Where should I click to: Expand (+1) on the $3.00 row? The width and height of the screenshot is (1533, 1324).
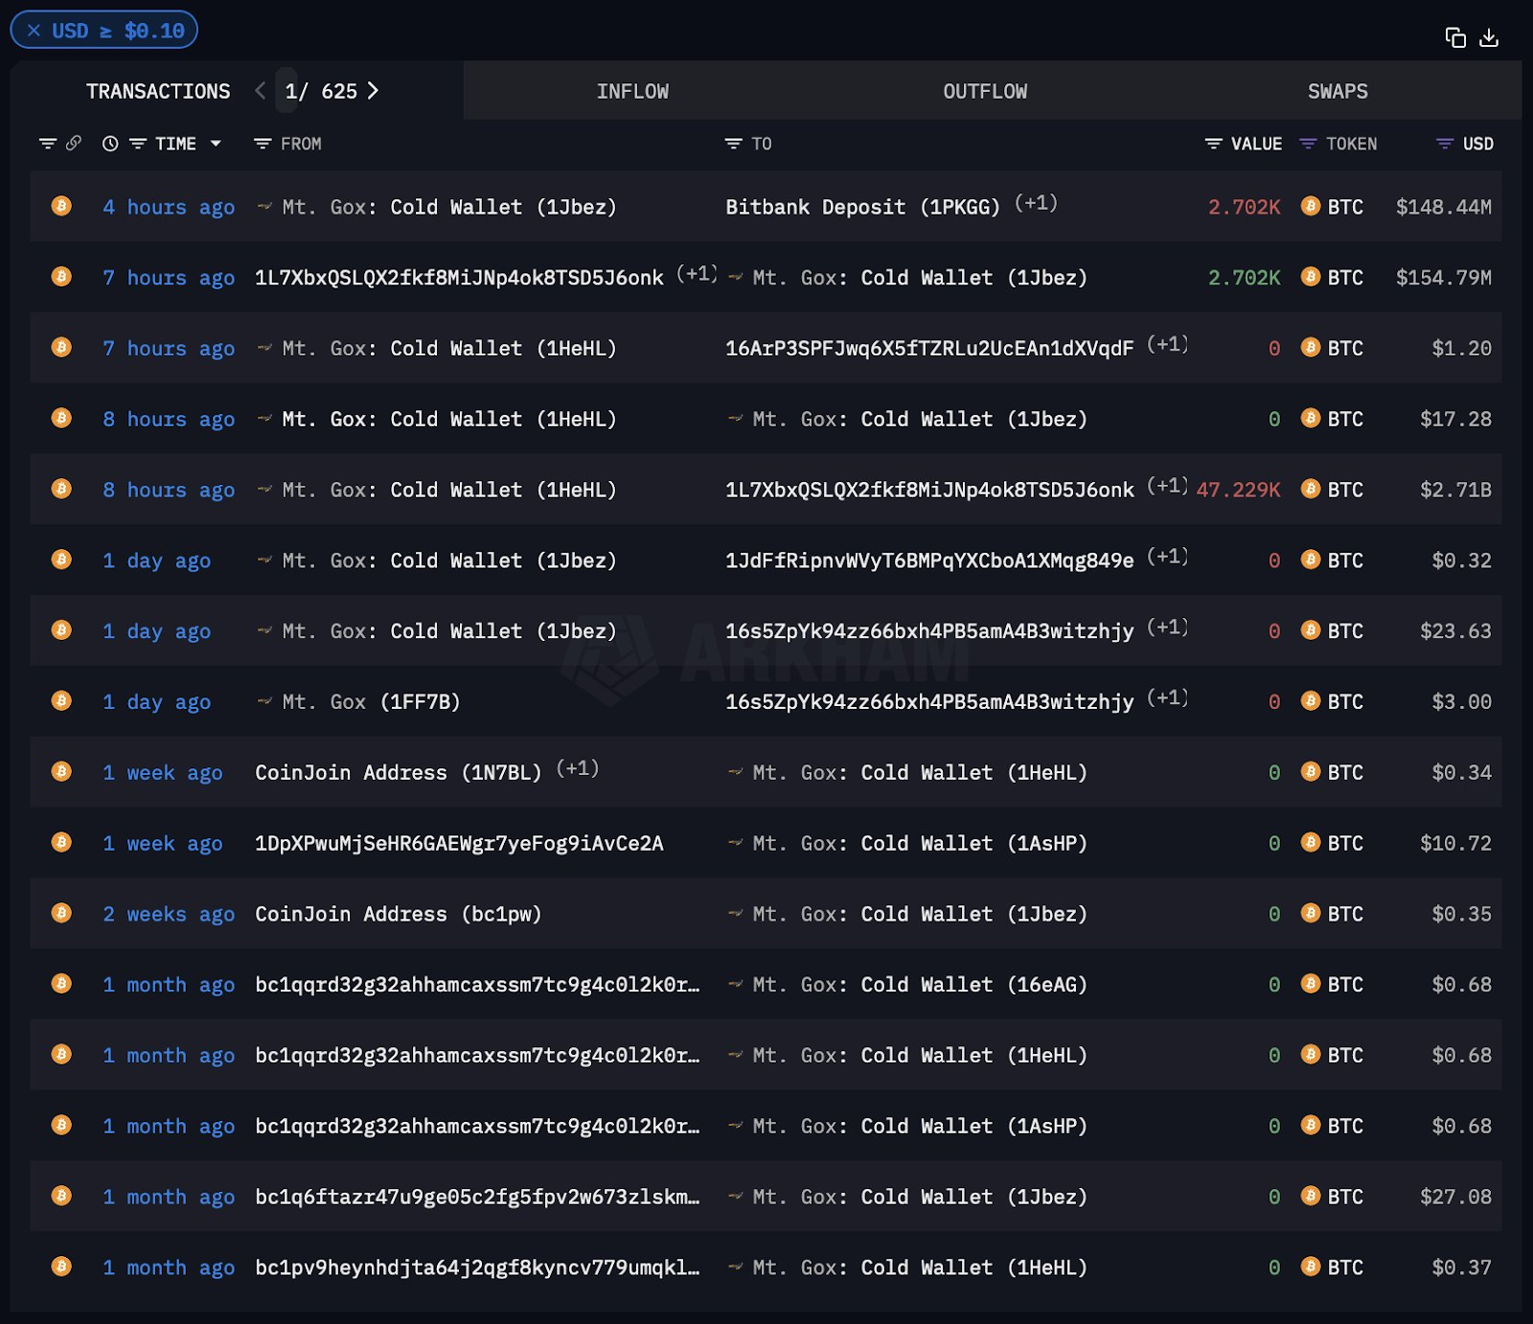(1168, 698)
